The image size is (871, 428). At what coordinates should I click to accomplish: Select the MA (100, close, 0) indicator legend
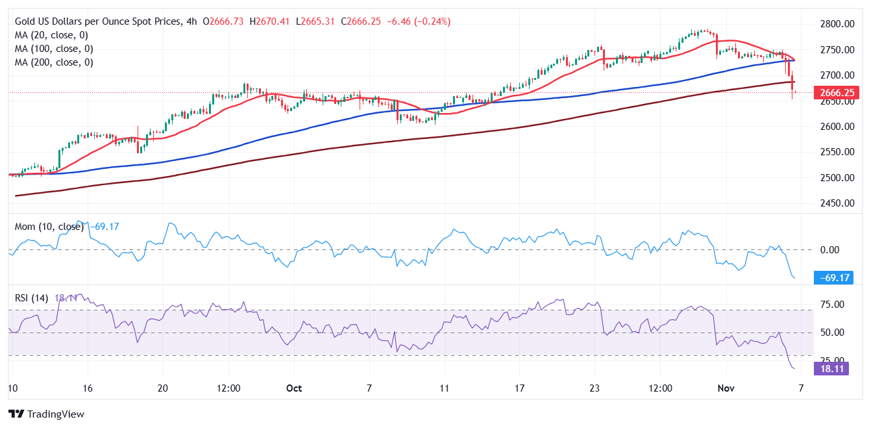[x=53, y=48]
